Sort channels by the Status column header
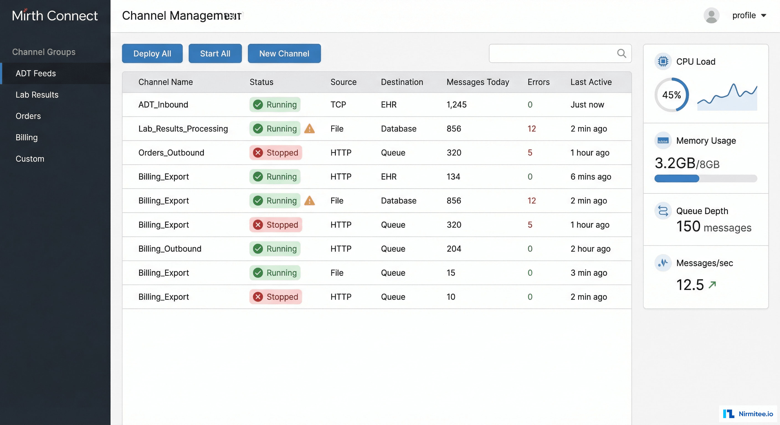Screen dimensions: 780x425 click(261, 82)
